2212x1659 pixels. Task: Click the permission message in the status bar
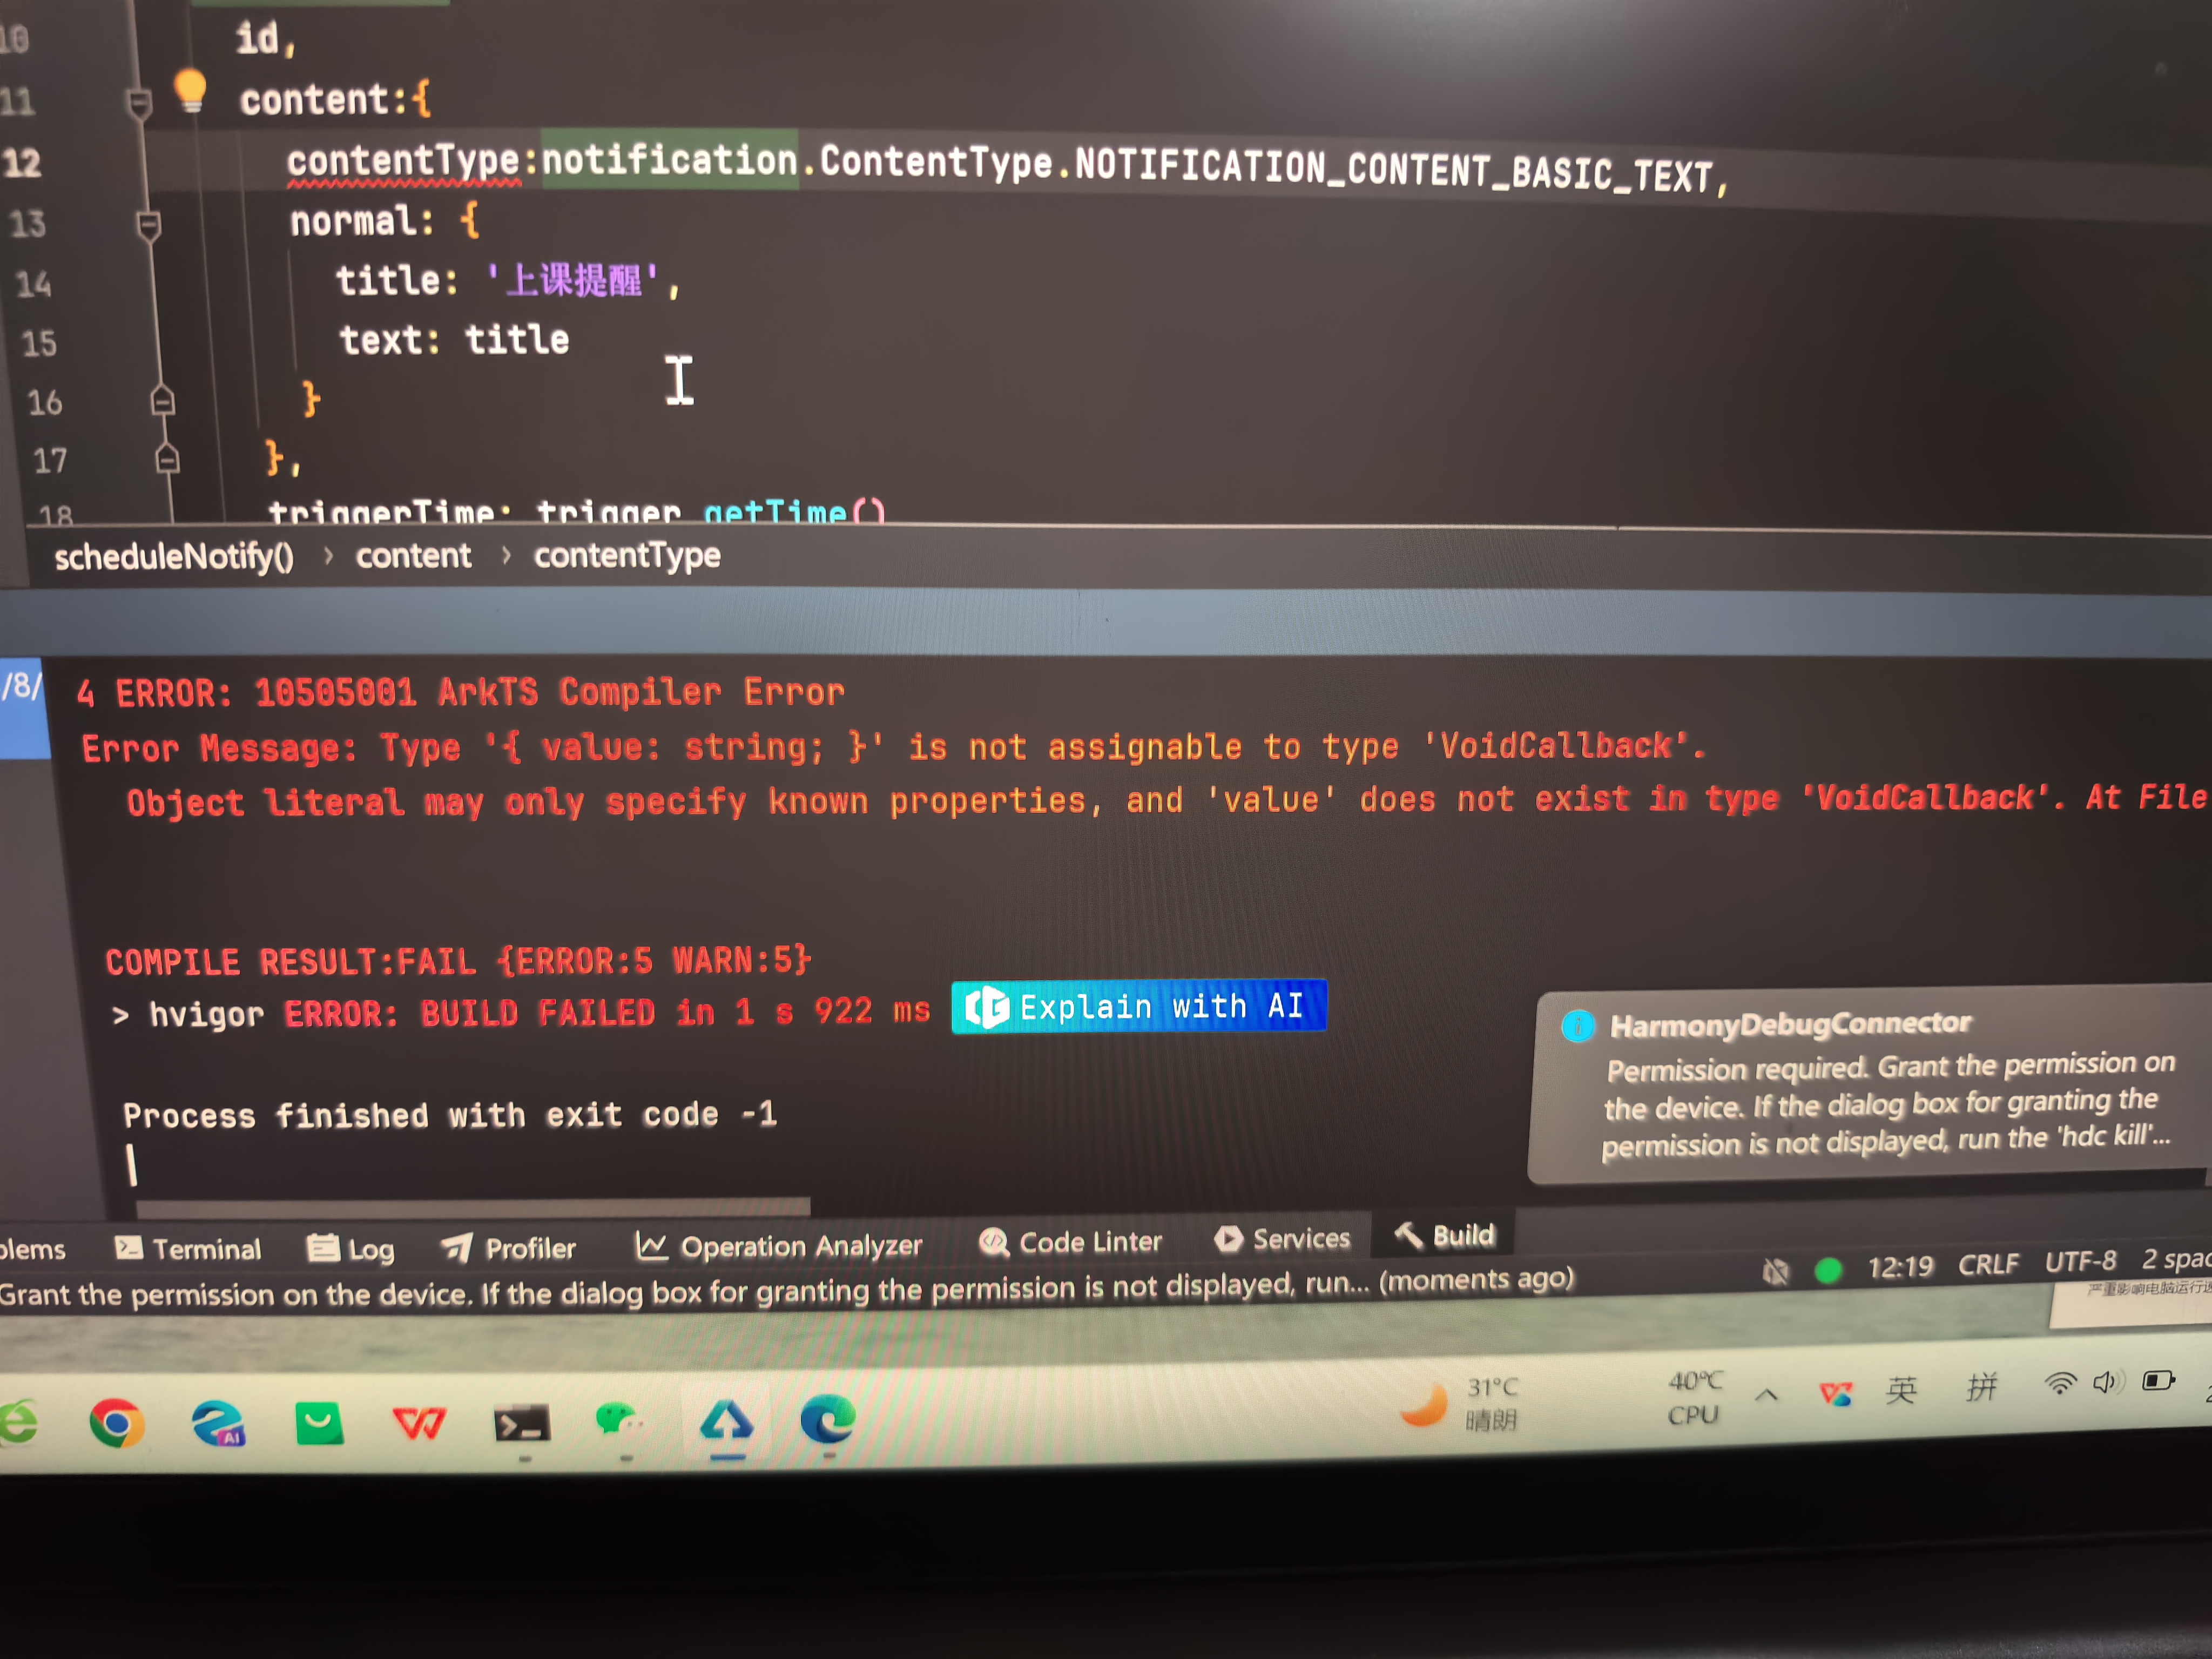(786, 1287)
